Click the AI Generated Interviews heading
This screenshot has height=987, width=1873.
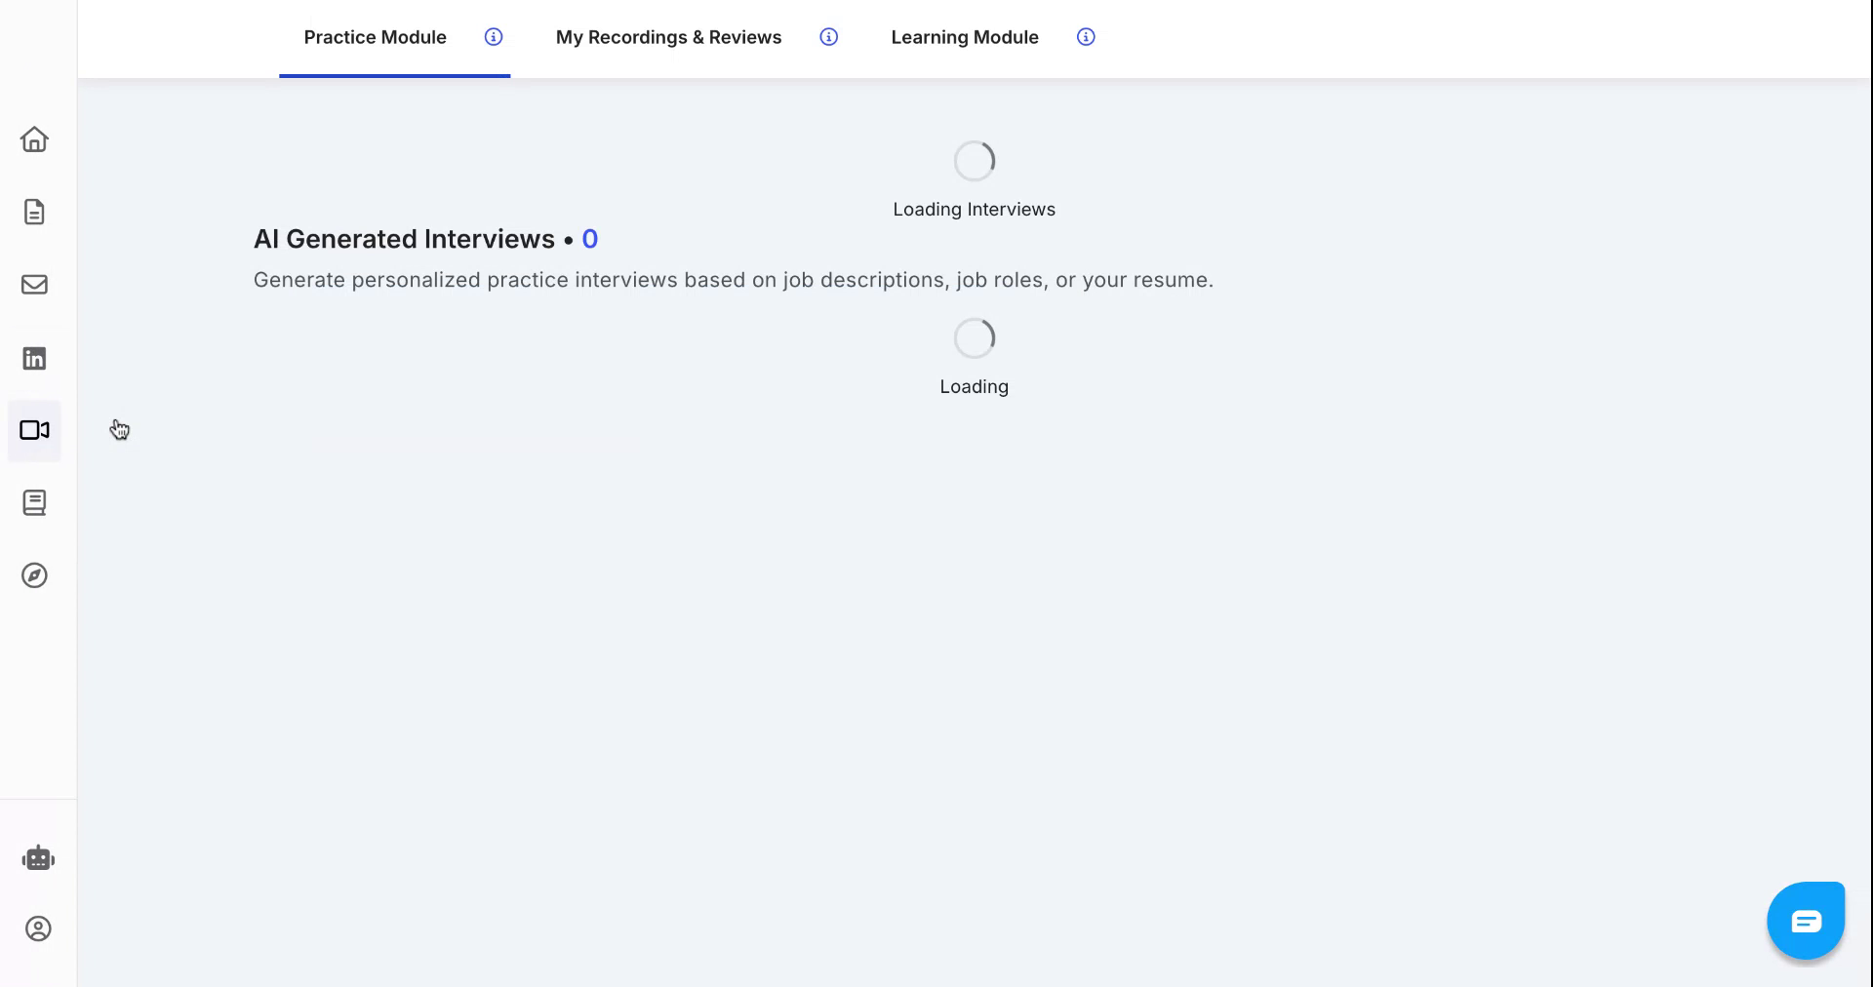pyautogui.click(x=404, y=239)
